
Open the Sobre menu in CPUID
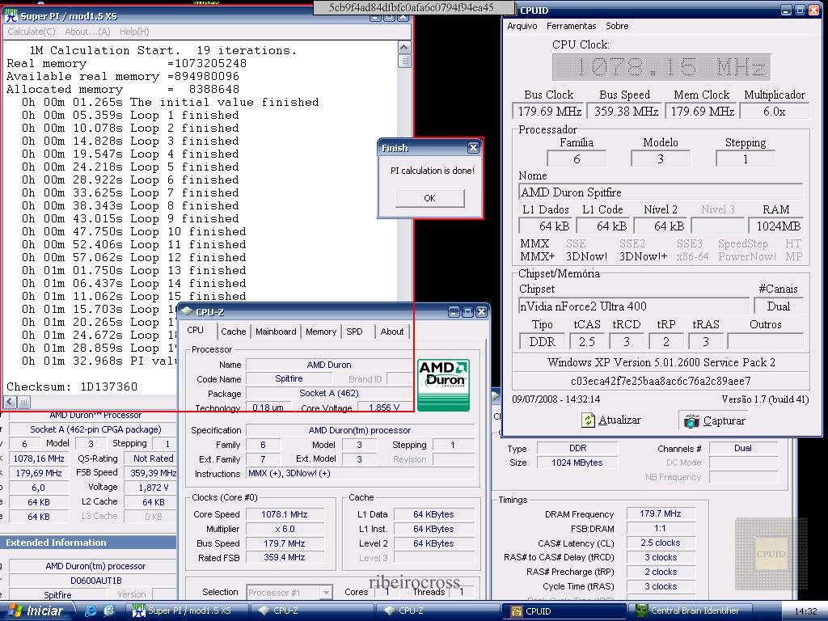click(x=617, y=26)
